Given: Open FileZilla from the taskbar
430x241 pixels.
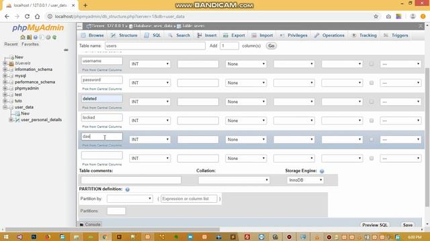Looking at the screenshot, I should click(247, 237).
